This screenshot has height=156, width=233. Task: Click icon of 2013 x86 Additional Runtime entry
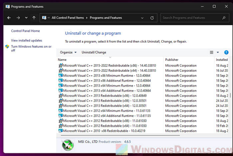(61, 80)
